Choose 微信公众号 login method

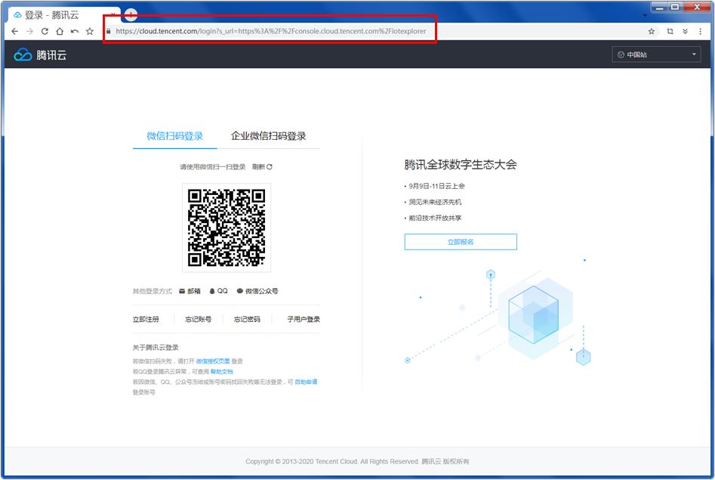pos(257,291)
